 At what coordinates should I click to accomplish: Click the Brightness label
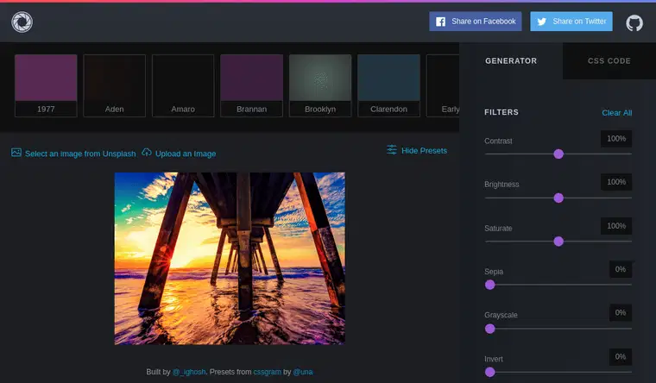(501, 185)
